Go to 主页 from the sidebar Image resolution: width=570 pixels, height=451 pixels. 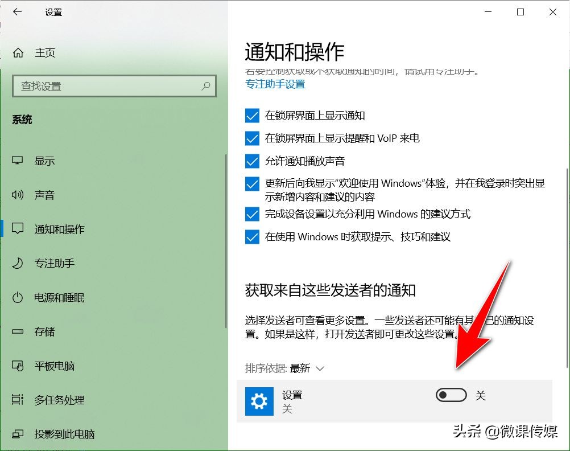coord(44,53)
